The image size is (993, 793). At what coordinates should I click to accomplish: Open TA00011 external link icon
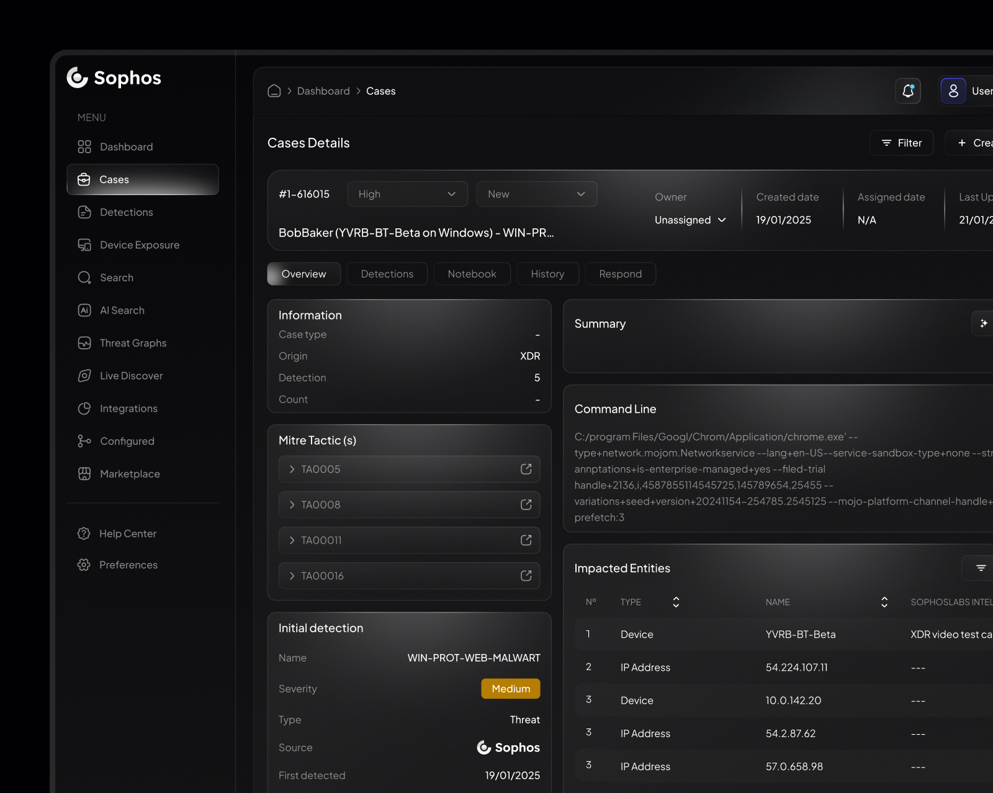[x=526, y=540]
